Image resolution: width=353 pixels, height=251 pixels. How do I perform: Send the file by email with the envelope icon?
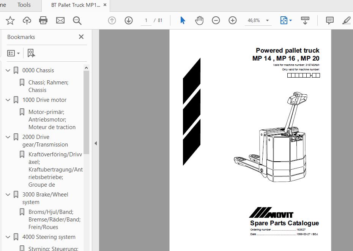pos(60,20)
